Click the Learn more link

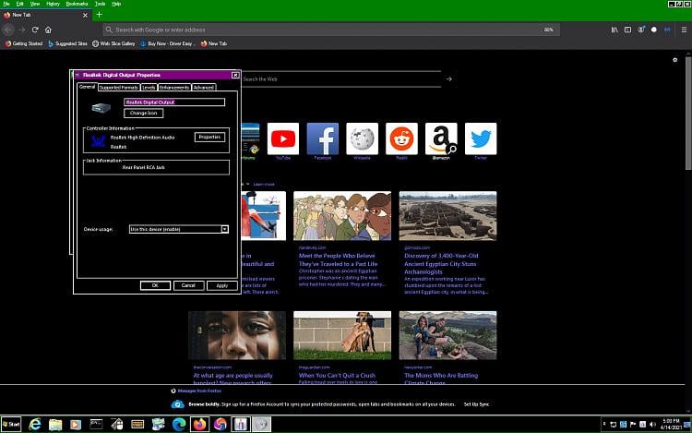point(264,184)
